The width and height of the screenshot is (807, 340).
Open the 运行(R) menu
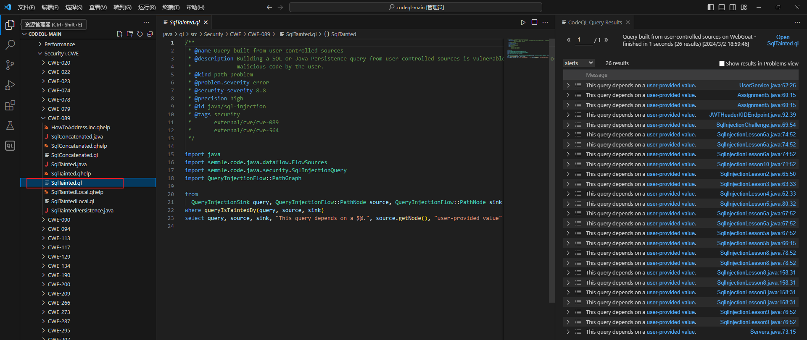[x=147, y=7]
